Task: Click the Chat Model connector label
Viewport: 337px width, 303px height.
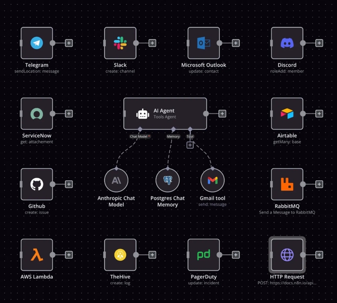Action: (x=139, y=136)
